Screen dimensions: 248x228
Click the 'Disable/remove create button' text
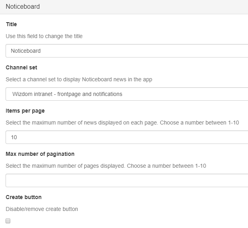[x=42, y=209]
